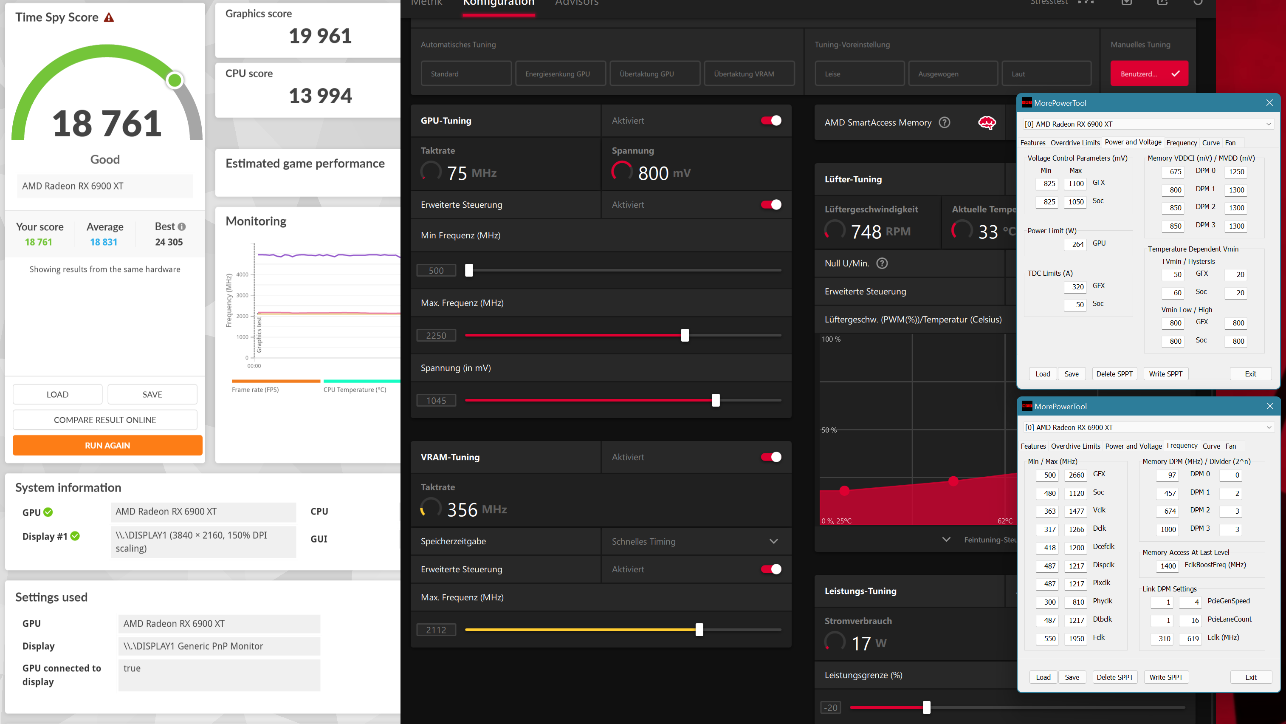Open Frequency tab in upper MorePowerTool
Viewport: 1286px width, 724px height.
[1181, 143]
